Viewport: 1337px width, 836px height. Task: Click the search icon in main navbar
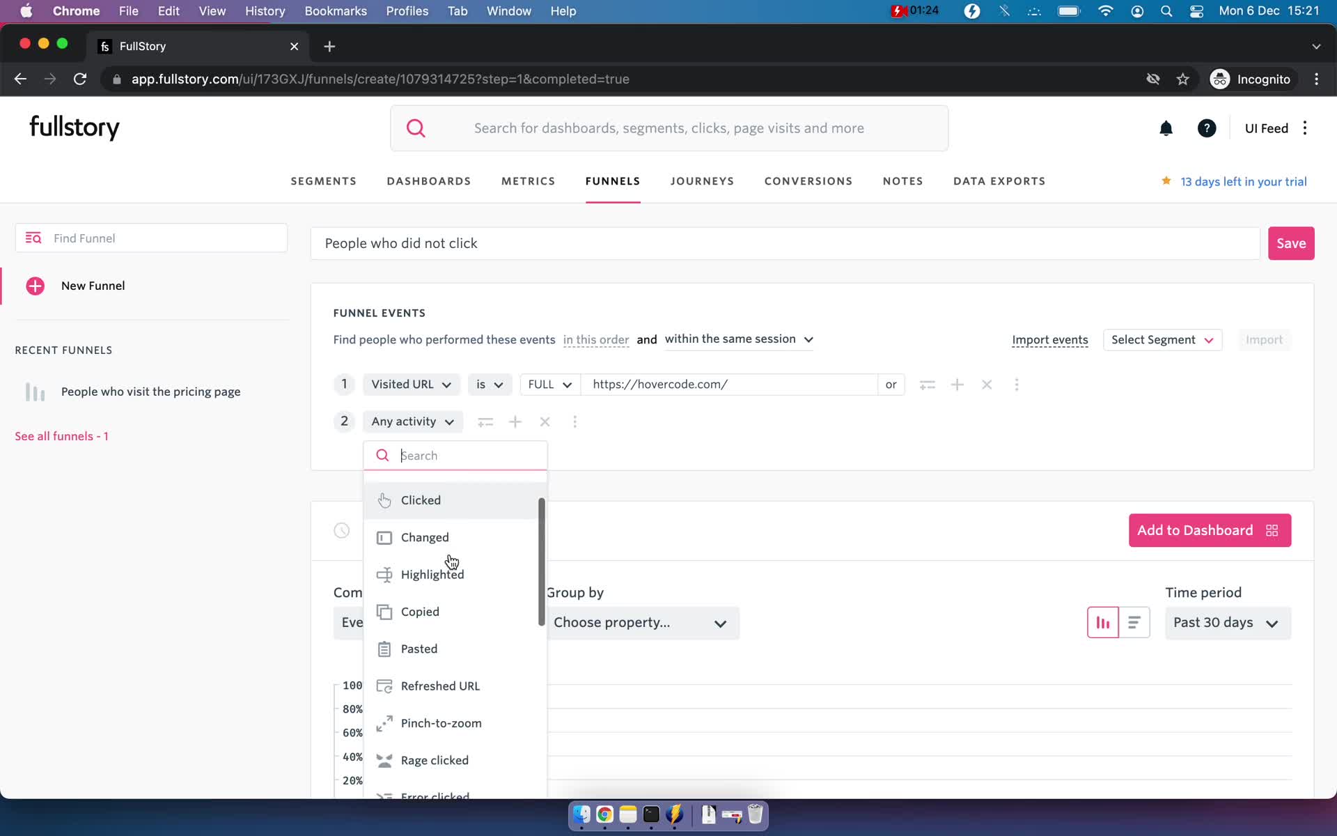click(x=416, y=127)
